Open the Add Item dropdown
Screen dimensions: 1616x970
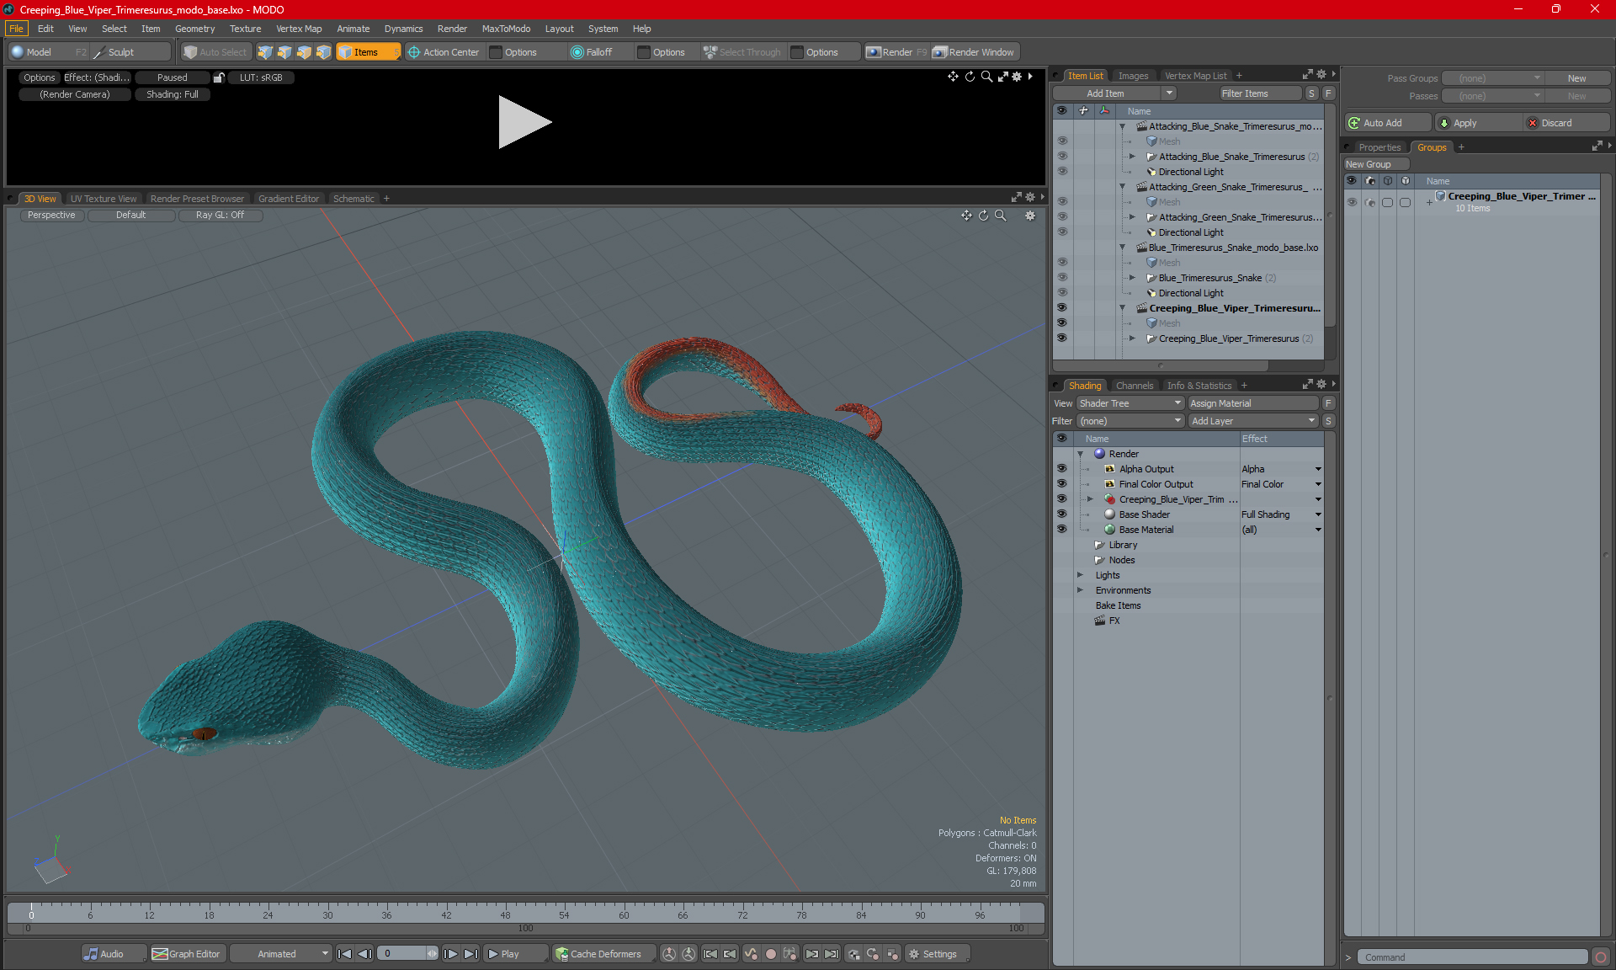click(1114, 93)
